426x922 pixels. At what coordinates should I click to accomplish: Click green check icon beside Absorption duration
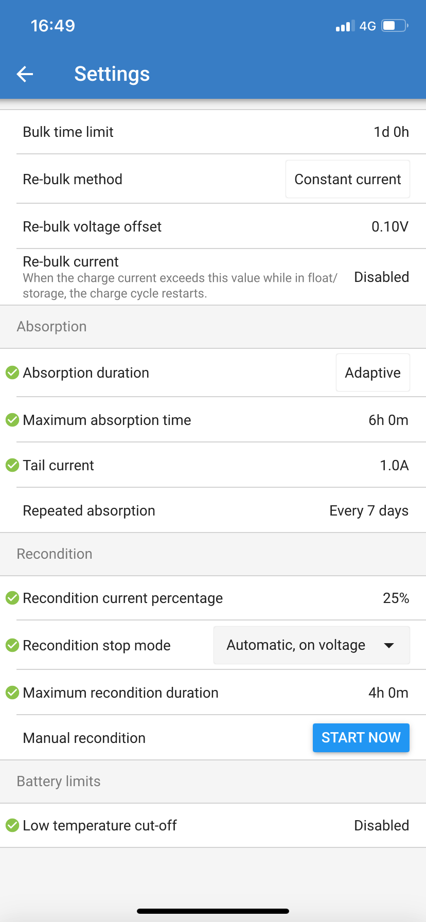click(12, 373)
